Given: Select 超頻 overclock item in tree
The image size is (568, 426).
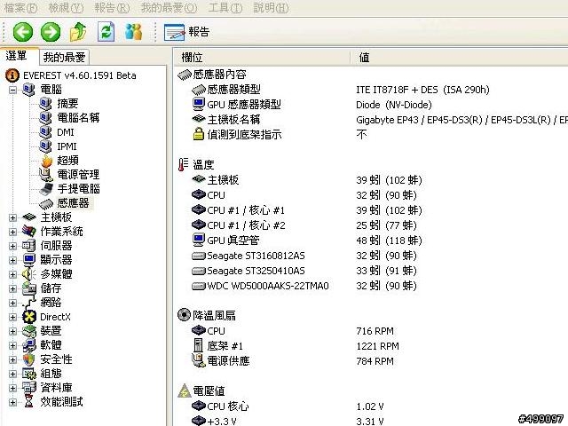Looking at the screenshot, I should coord(67,160).
